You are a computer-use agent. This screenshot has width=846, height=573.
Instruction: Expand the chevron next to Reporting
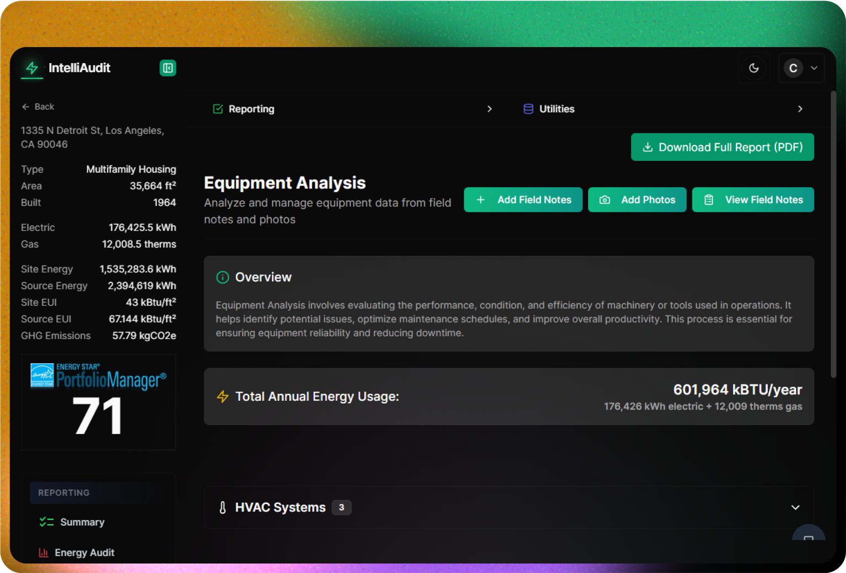tap(490, 109)
